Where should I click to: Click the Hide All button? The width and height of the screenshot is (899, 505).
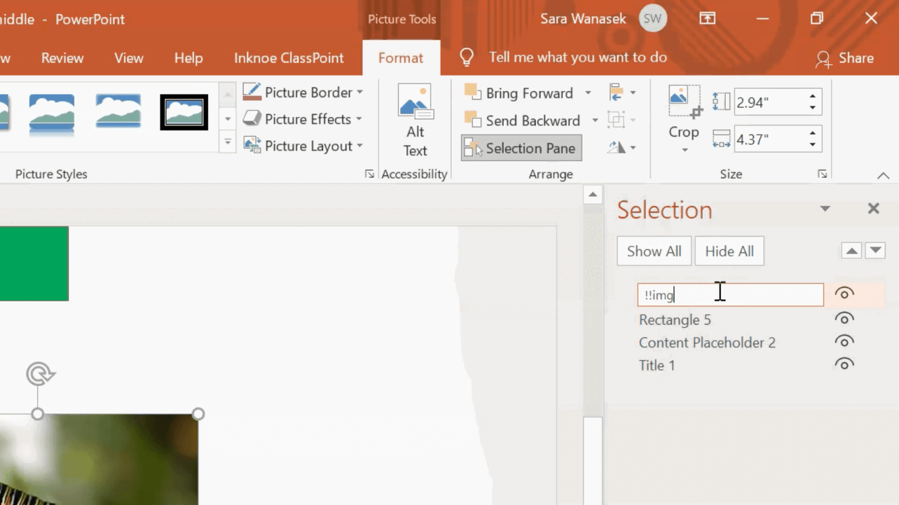coord(729,251)
